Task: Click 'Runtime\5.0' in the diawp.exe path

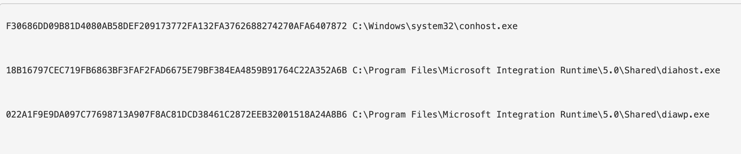Action: pyautogui.click(x=589, y=115)
